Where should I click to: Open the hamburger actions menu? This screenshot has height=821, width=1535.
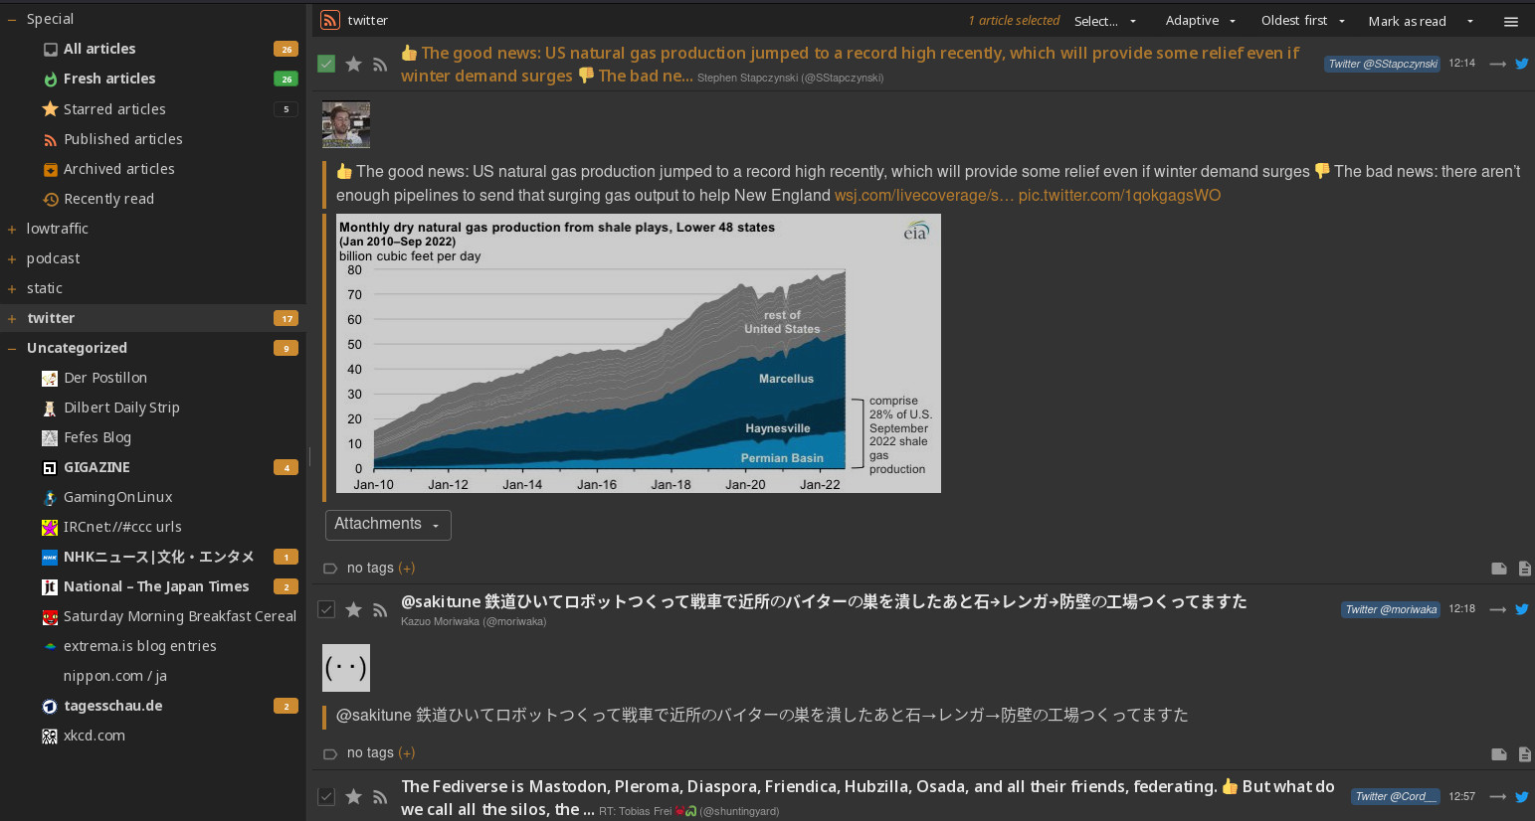pos(1511,21)
